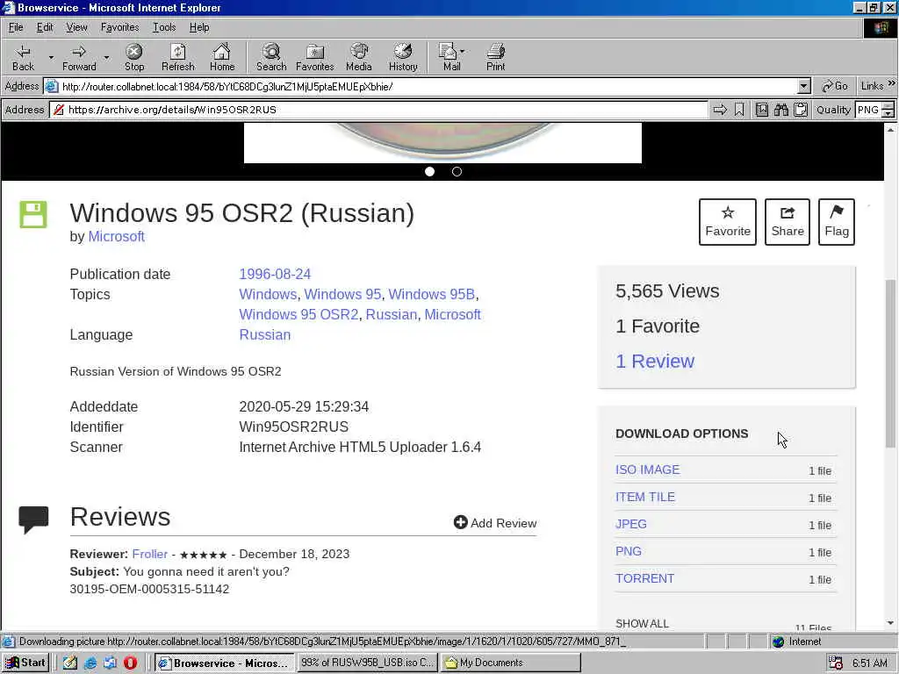Screen dimensions: 899x674
Task: Open the Back button history dropdown arrow
Action: (x=51, y=58)
